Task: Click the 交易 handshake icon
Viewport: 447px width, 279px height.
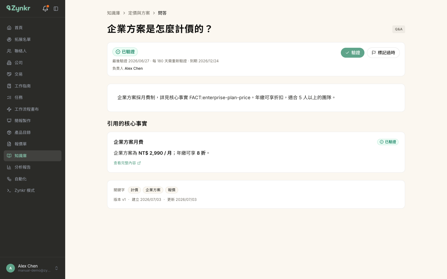Action: point(9,74)
